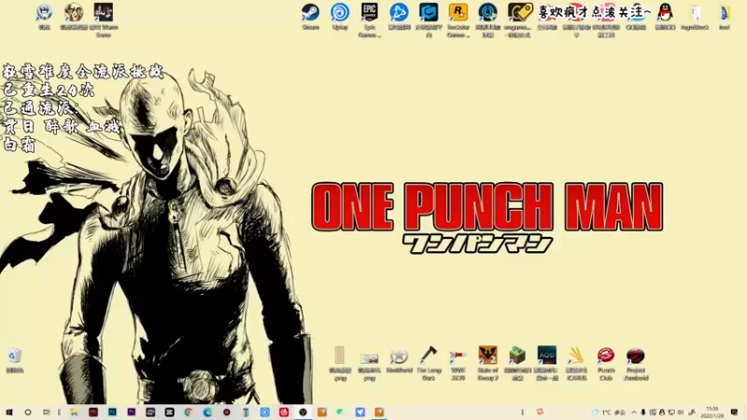Image resolution: width=747 pixels, height=420 pixels.
Task: Select the logoBlock2 file icon
Action: (x=695, y=16)
